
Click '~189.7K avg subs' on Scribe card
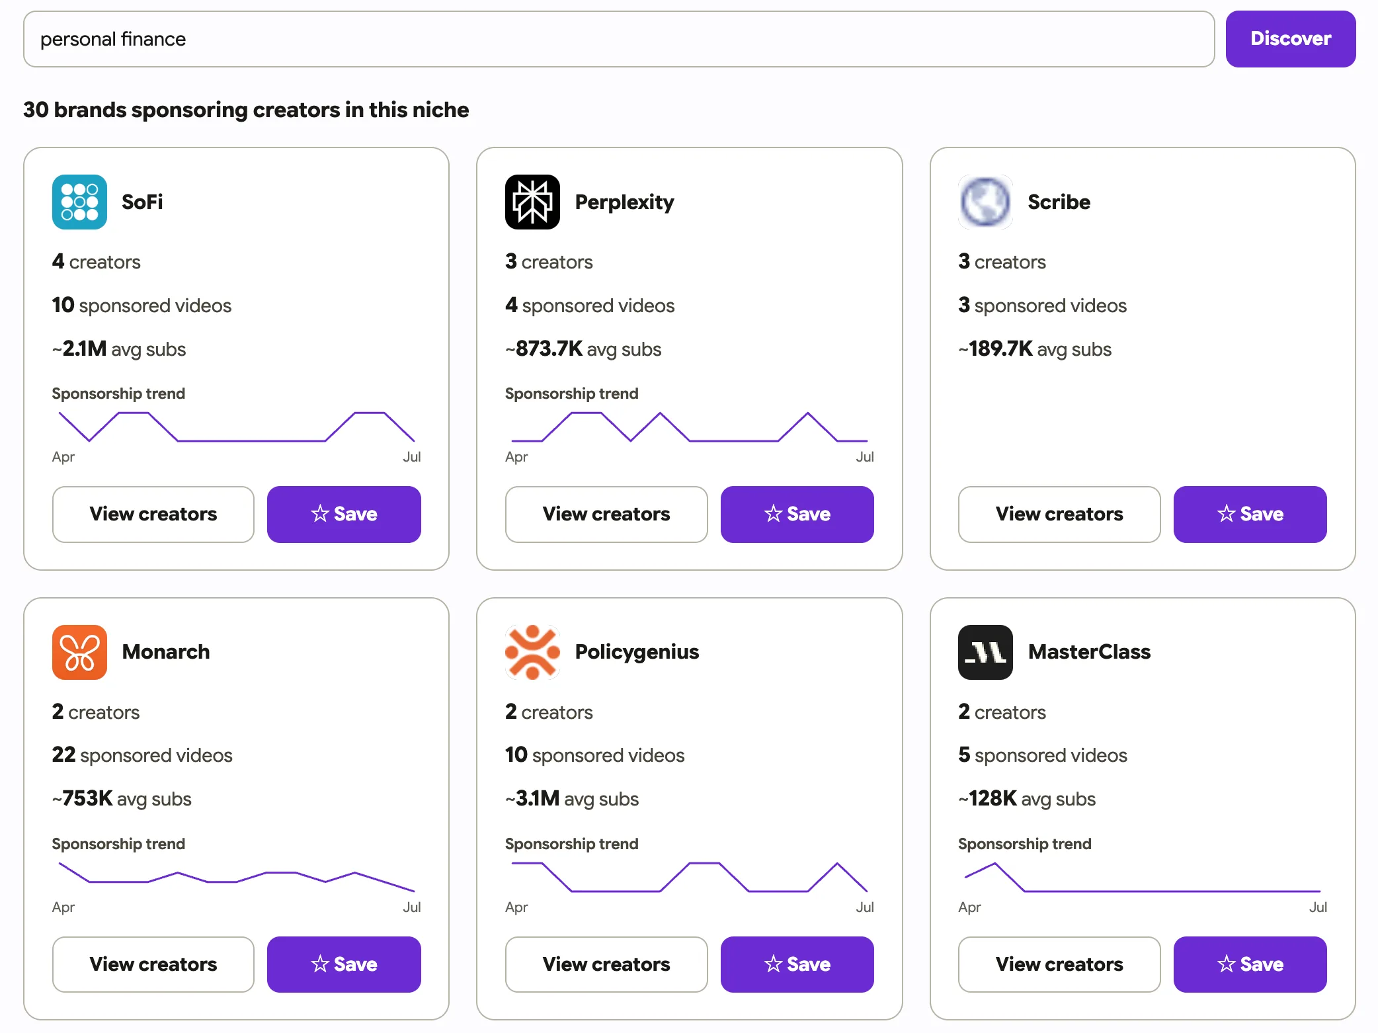1035,349
